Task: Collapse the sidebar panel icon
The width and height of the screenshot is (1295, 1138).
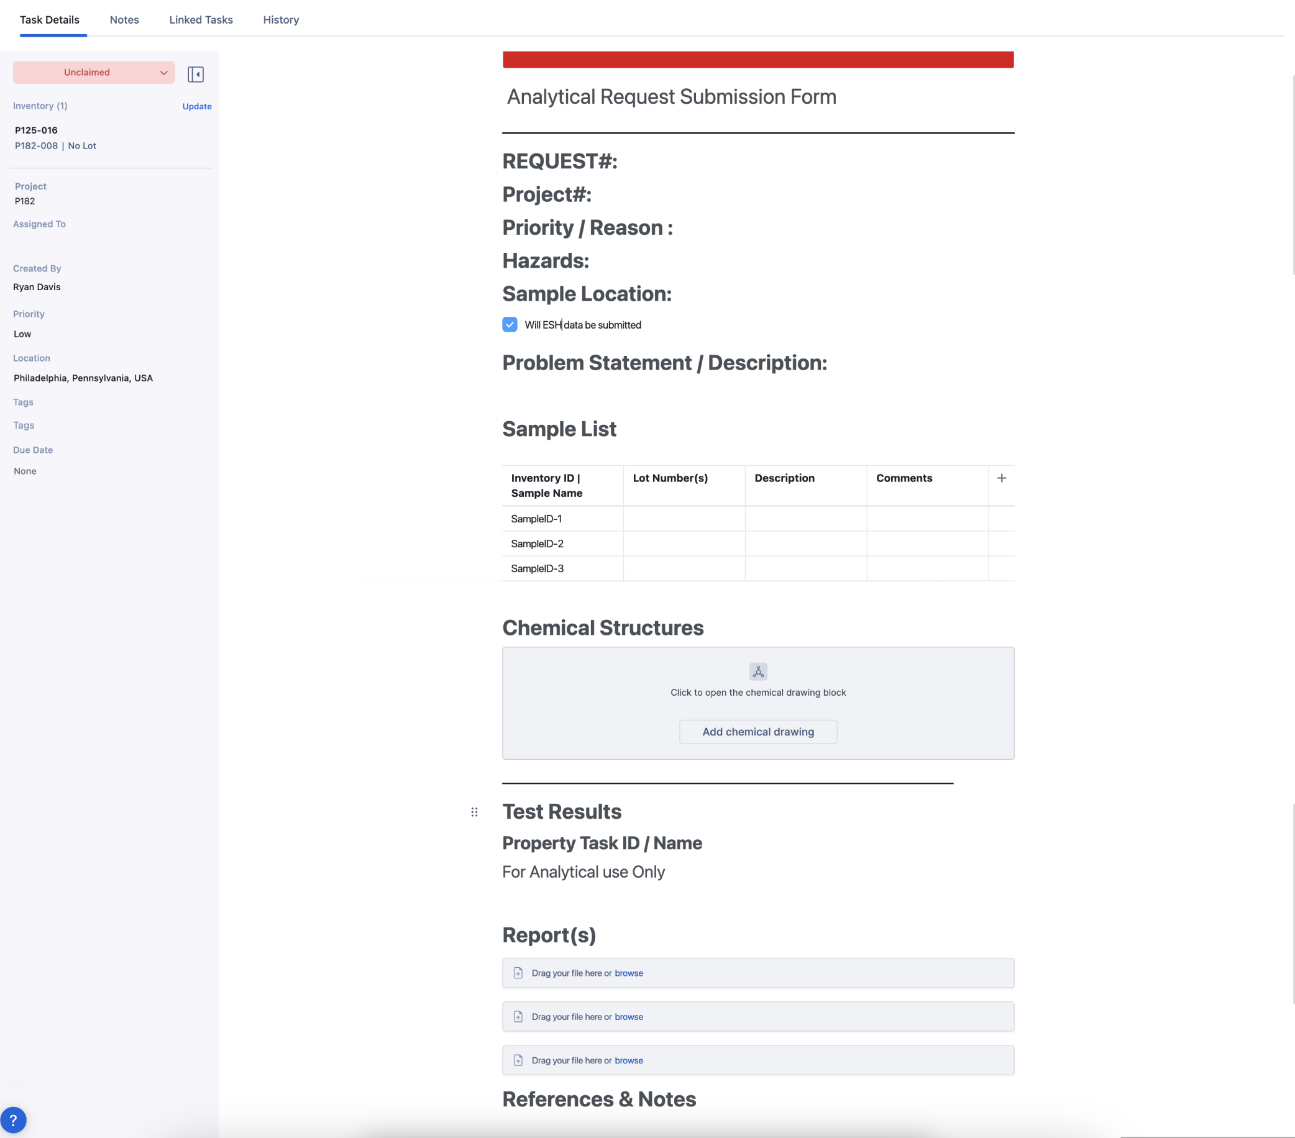Action: (196, 74)
